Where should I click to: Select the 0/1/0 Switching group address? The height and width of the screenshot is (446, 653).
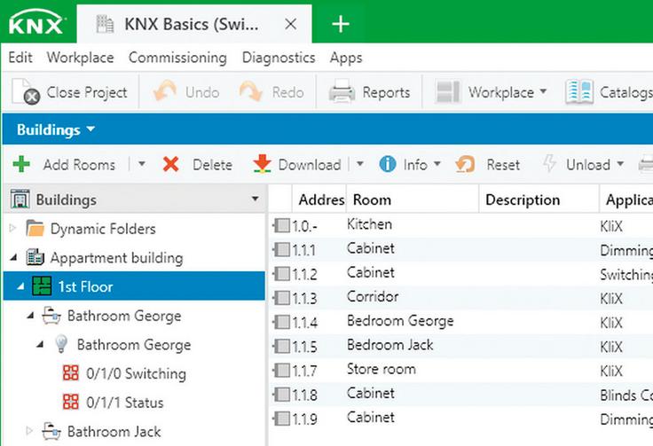136,373
